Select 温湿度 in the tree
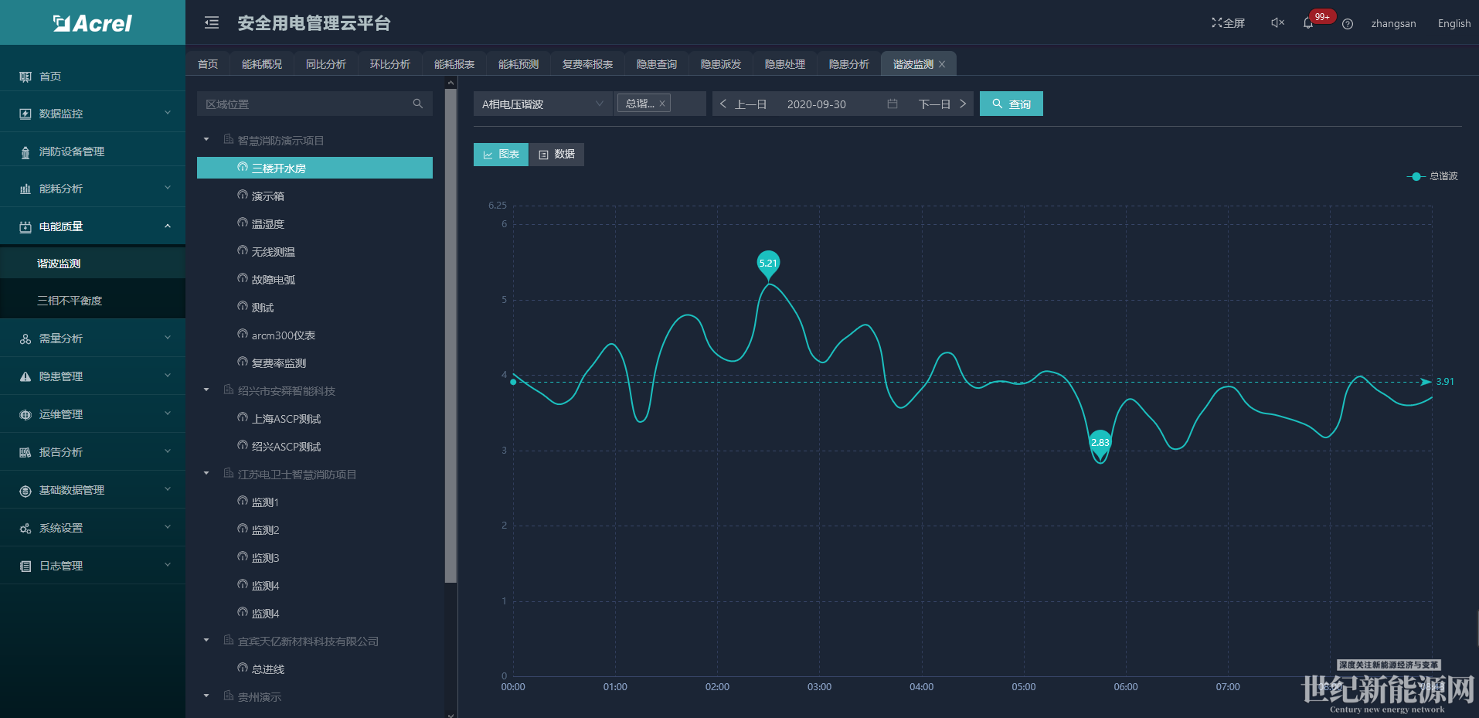 pyautogui.click(x=268, y=224)
